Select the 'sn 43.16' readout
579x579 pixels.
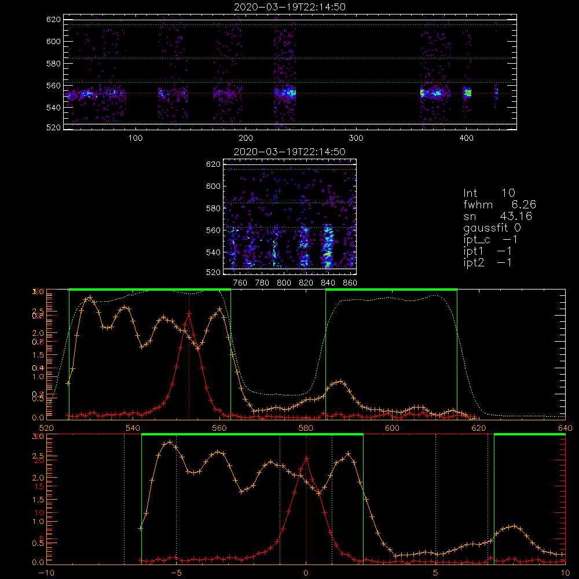point(497,216)
